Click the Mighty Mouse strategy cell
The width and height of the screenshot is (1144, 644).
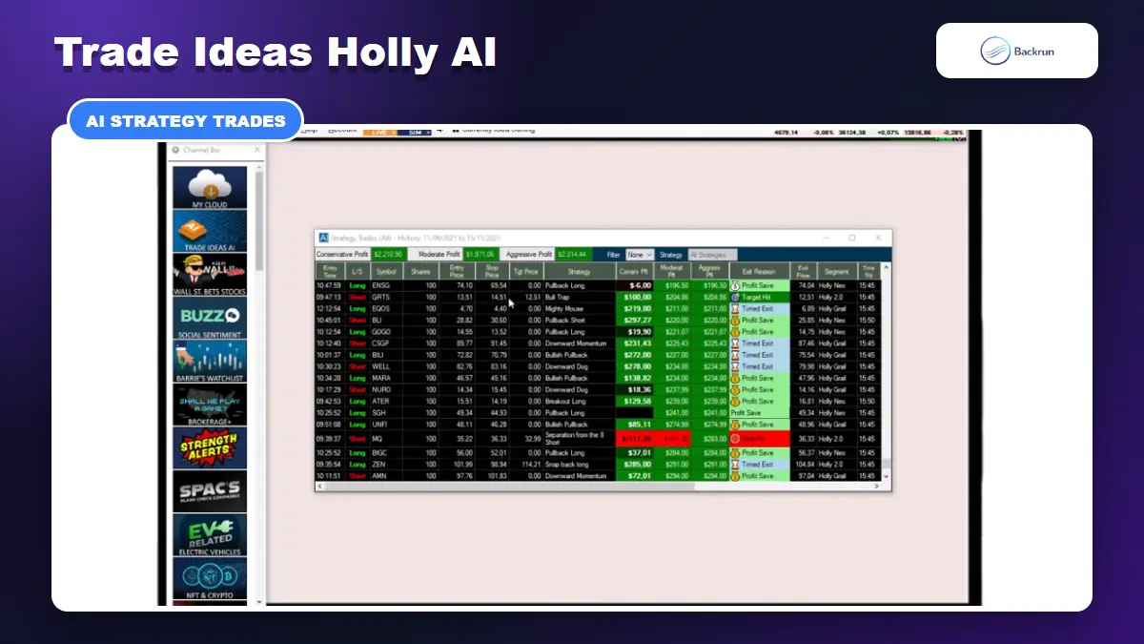[579, 308]
